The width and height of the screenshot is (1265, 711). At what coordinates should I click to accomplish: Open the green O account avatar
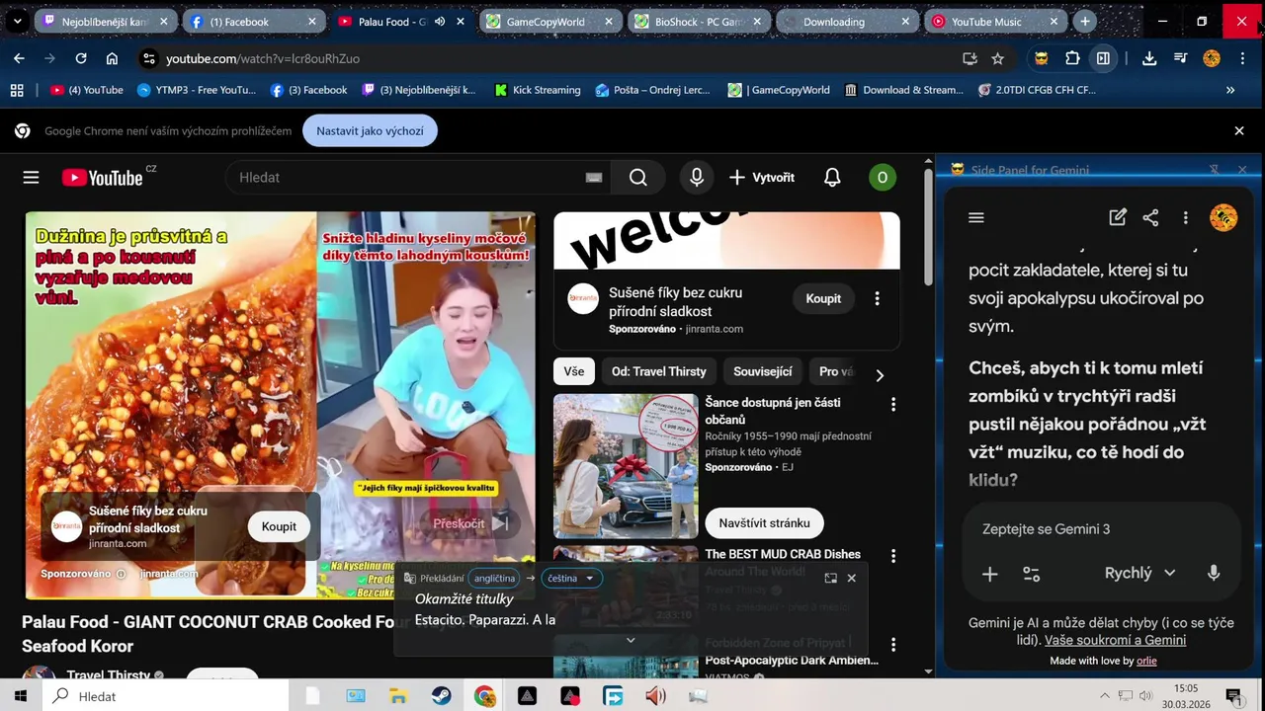tap(882, 178)
